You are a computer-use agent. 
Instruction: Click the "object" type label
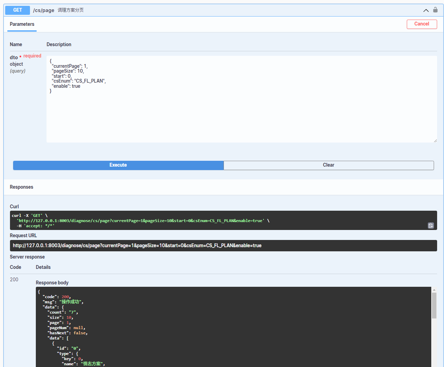17,64
